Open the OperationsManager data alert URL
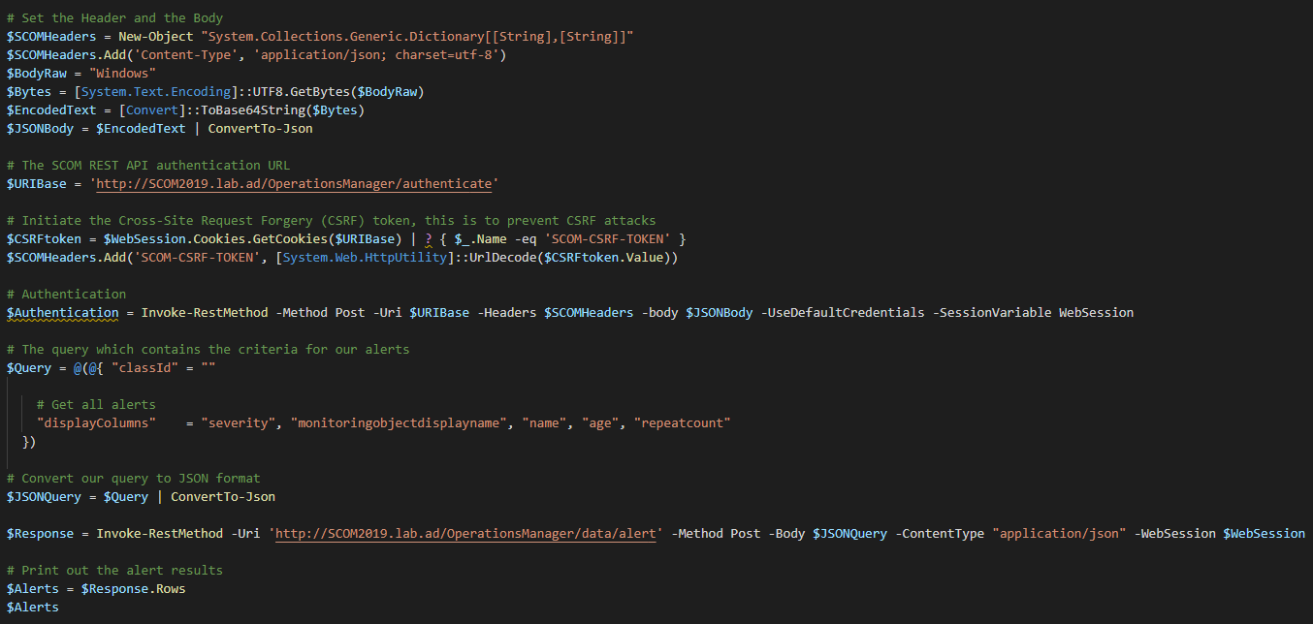The height and width of the screenshot is (624, 1313). 469,534
